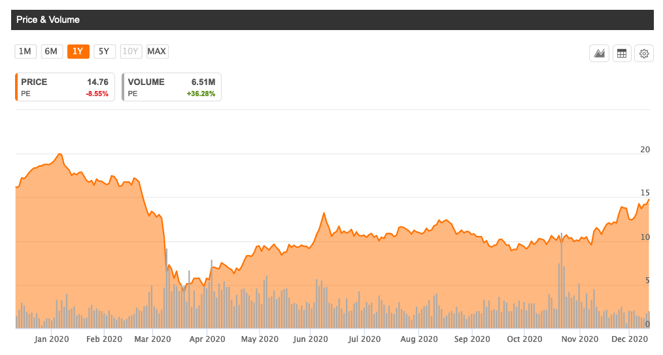Switch chart to 5Y range

point(104,52)
